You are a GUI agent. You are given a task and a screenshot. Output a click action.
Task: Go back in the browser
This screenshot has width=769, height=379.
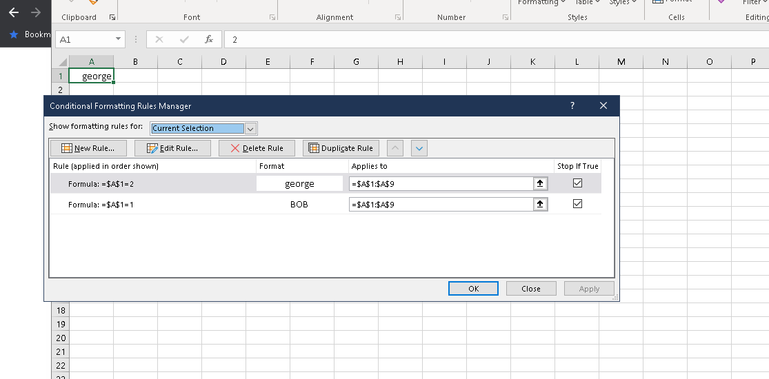pos(14,12)
